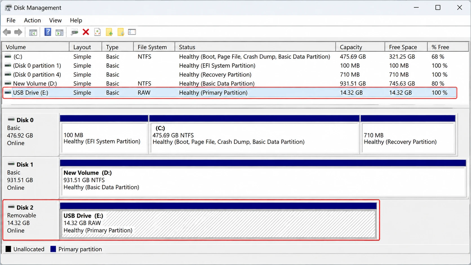
Task: Click the yellow folder icon with pale arrow
Action: (121, 32)
